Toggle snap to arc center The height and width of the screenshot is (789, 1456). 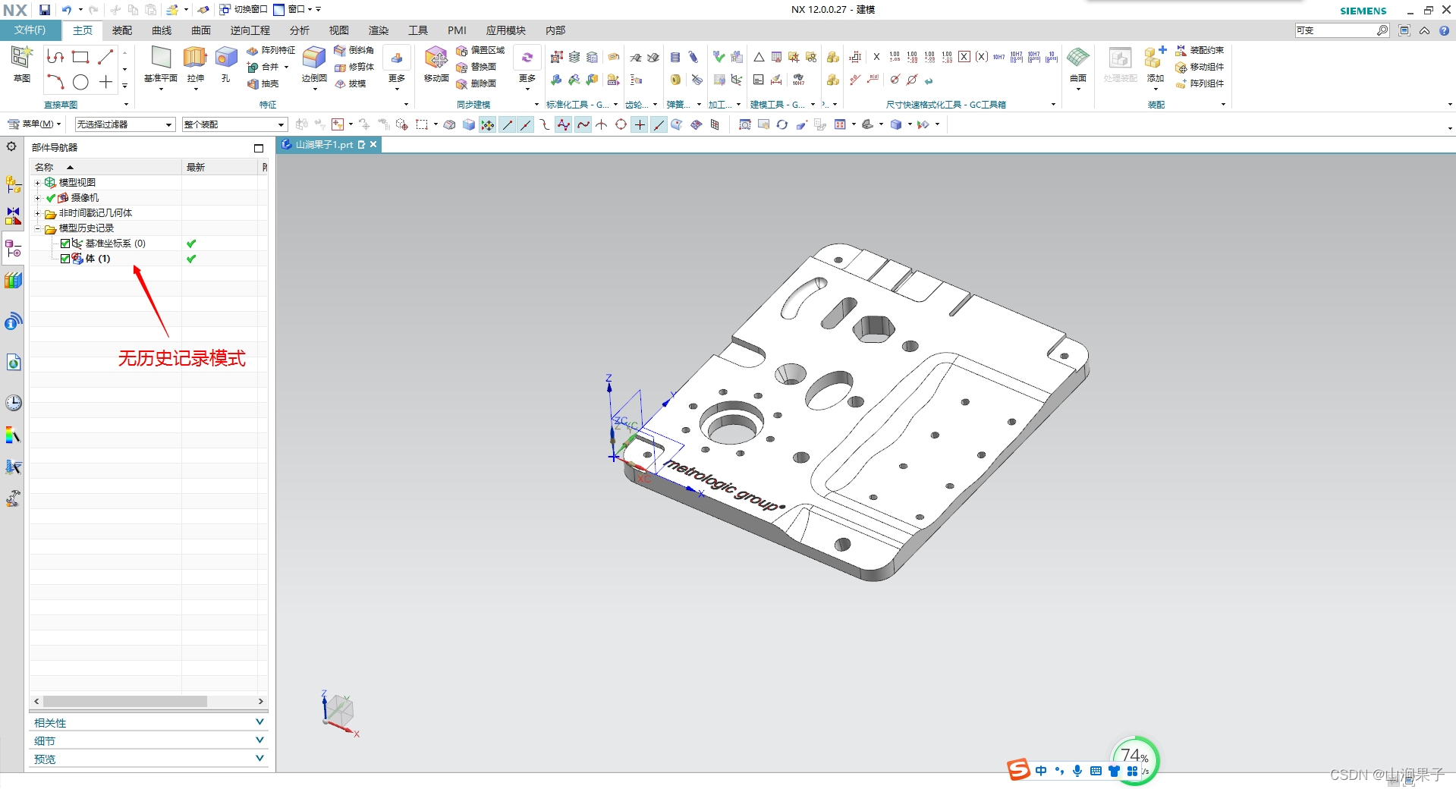pyautogui.click(x=621, y=124)
